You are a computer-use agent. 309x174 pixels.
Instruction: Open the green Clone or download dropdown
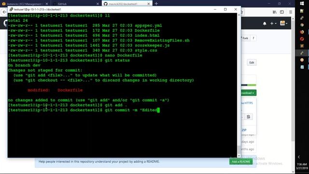coord(249,93)
